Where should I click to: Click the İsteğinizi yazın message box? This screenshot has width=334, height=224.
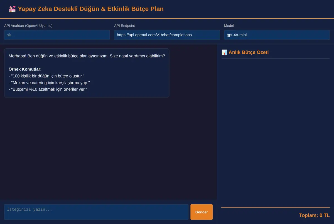(96, 212)
